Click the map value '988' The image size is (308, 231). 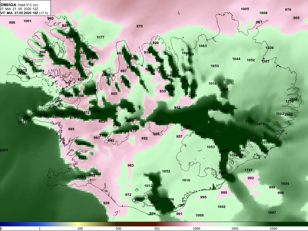tap(12, 22)
